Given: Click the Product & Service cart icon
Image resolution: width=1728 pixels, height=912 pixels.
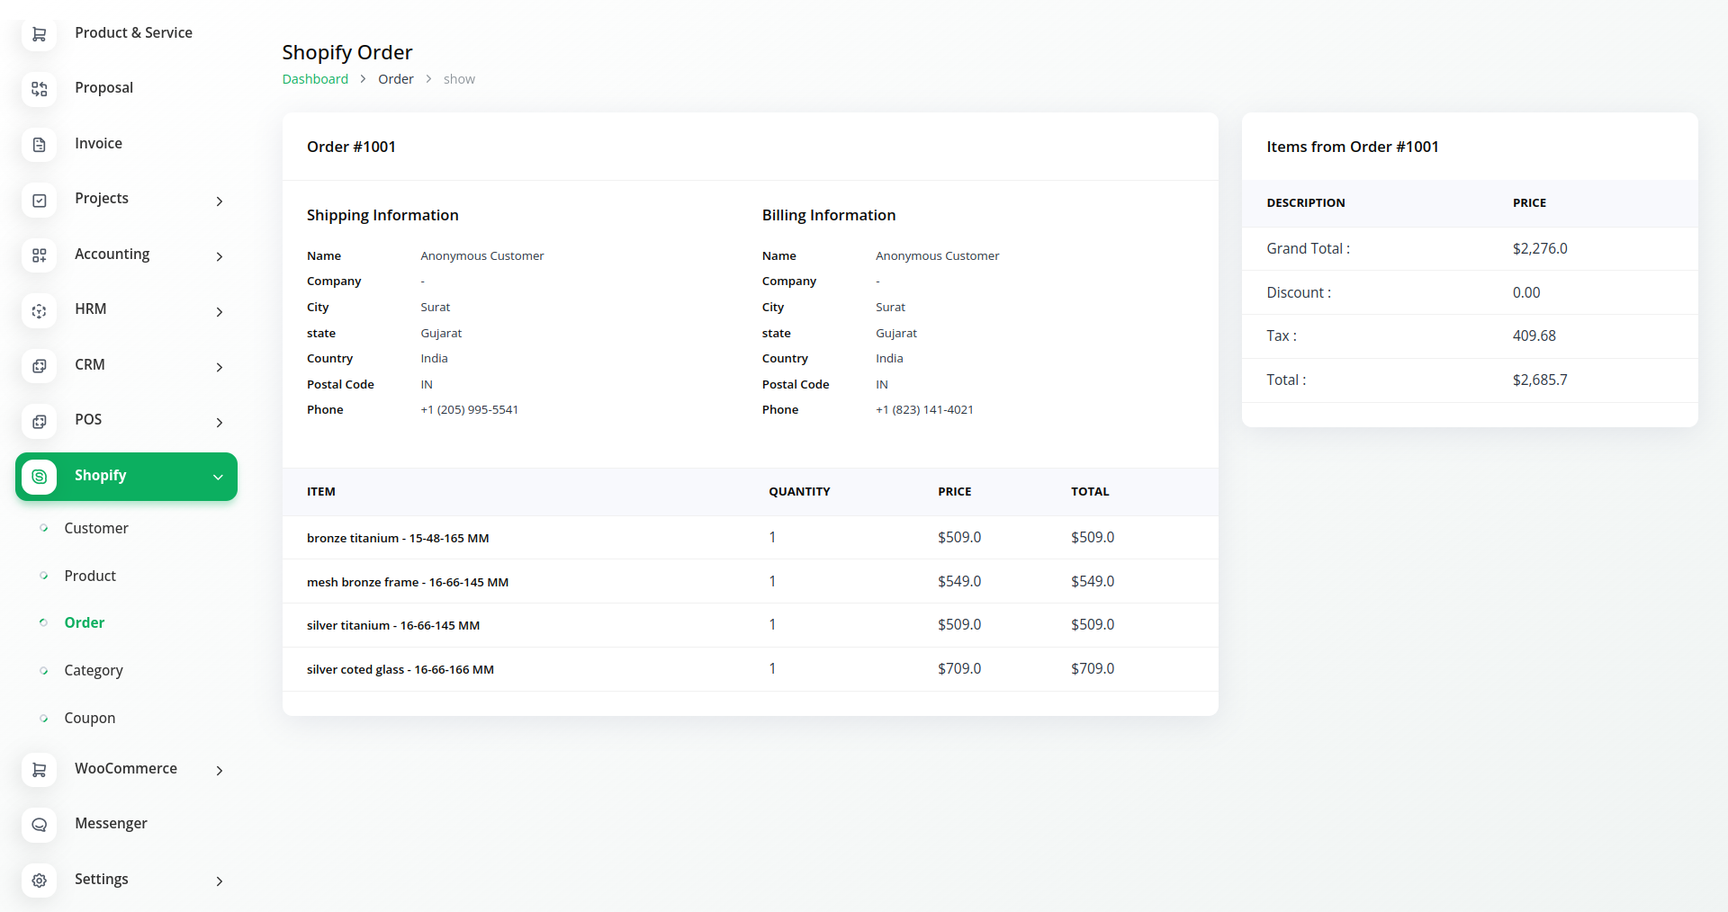Looking at the screenshot, I should (39, 34).
